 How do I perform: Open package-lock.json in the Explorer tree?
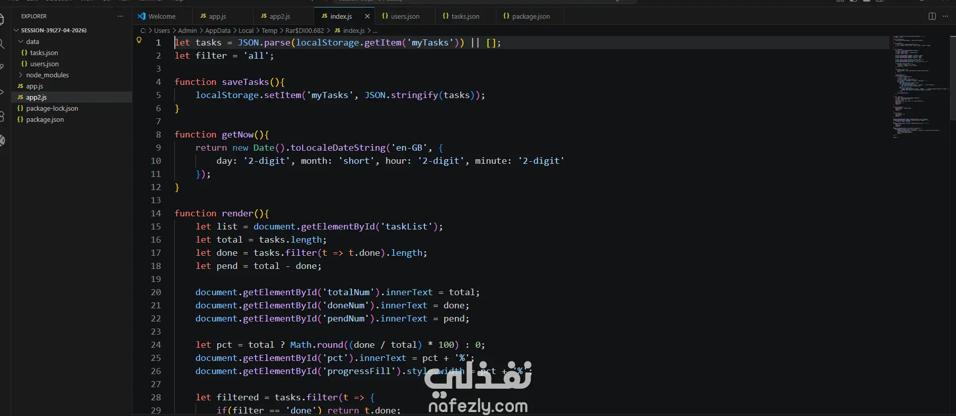pyautogui.click(x=52, y=108)
